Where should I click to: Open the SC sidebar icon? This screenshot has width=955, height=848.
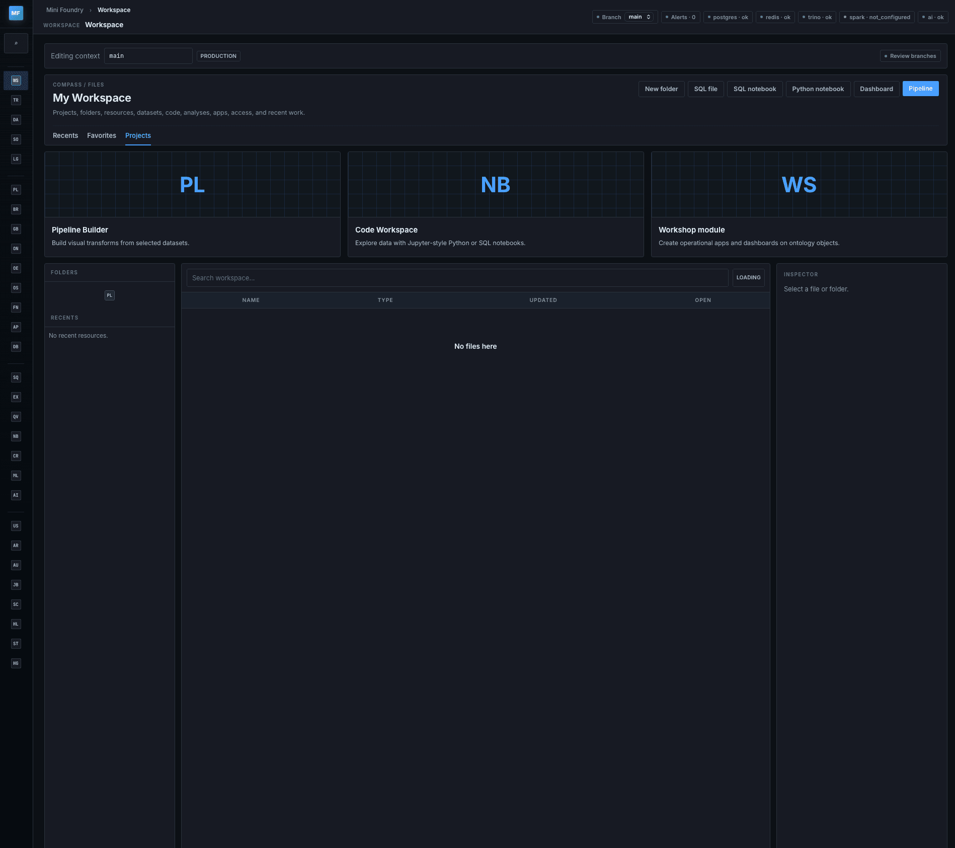point(16,604)
